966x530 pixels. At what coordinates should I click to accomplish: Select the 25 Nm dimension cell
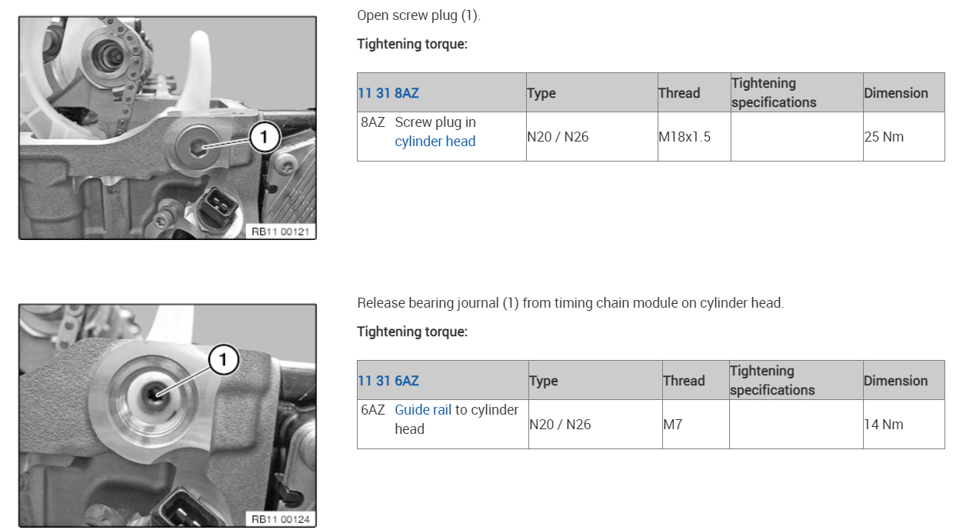[884, 137]
